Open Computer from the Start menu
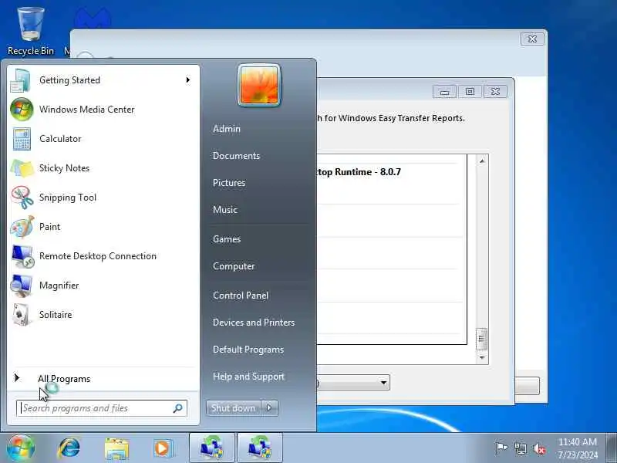617x463 pixels. pos(234,266)
